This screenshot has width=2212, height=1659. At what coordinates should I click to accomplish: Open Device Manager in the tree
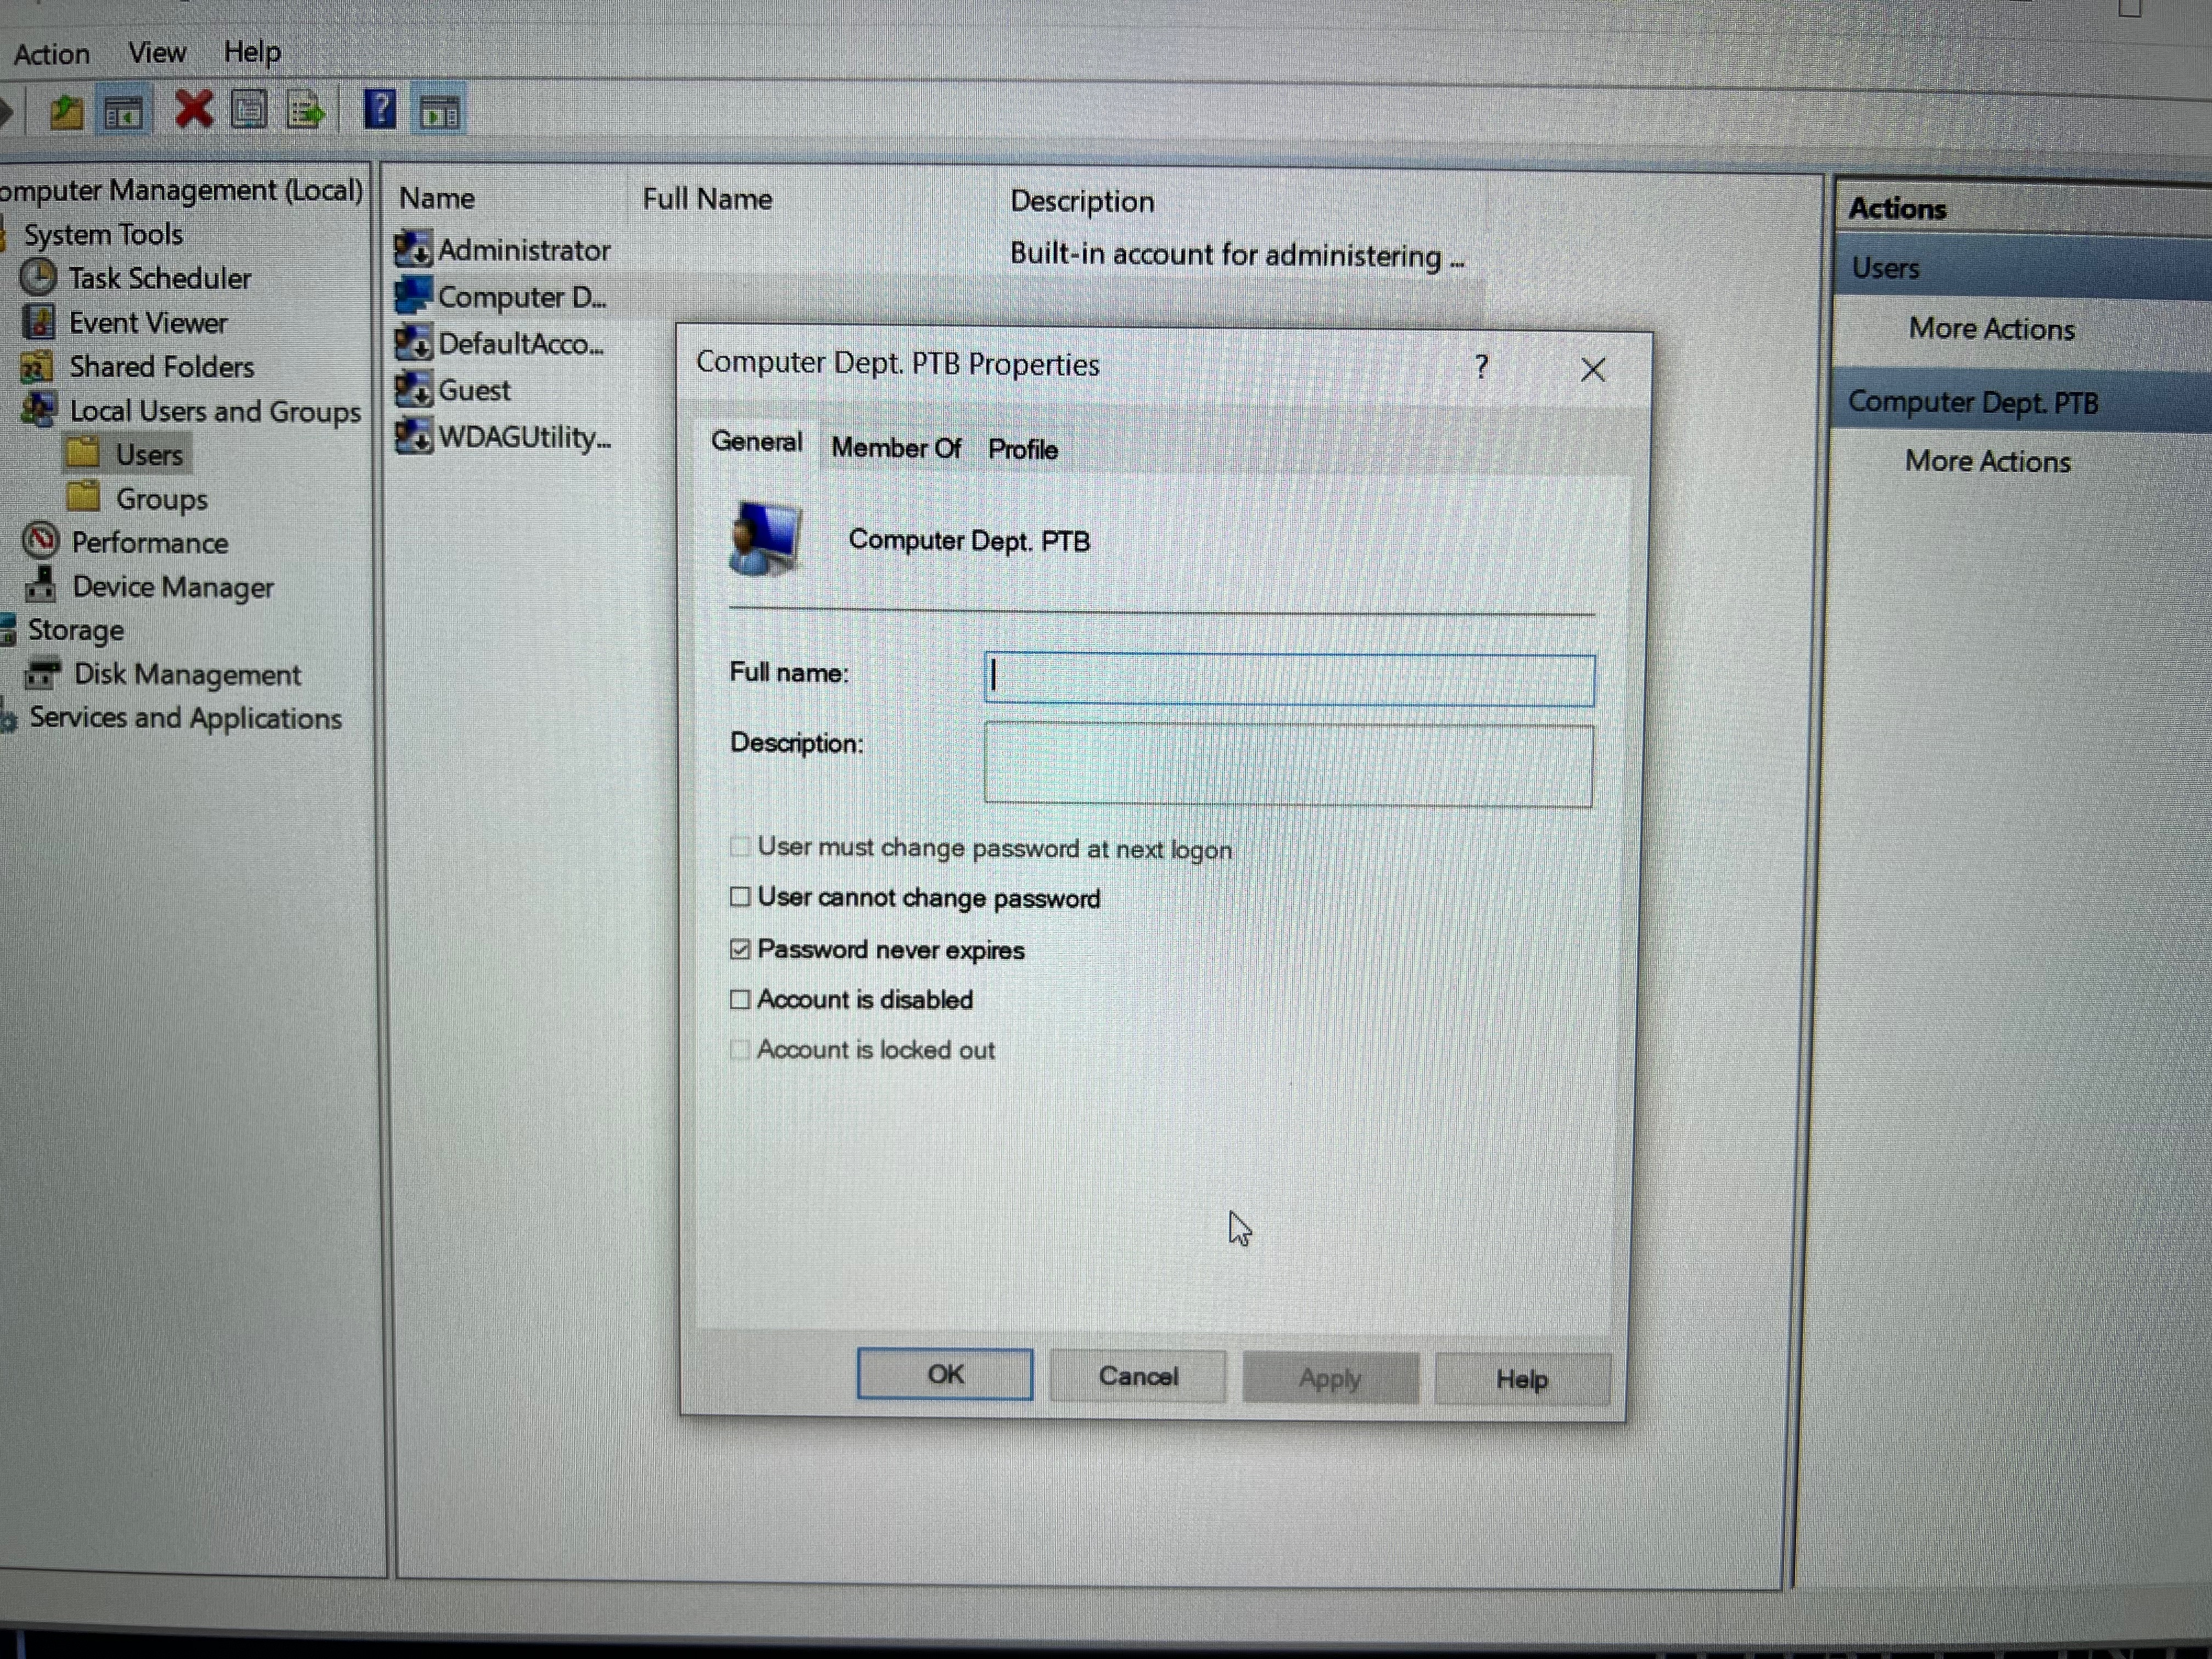pos(172,587)
